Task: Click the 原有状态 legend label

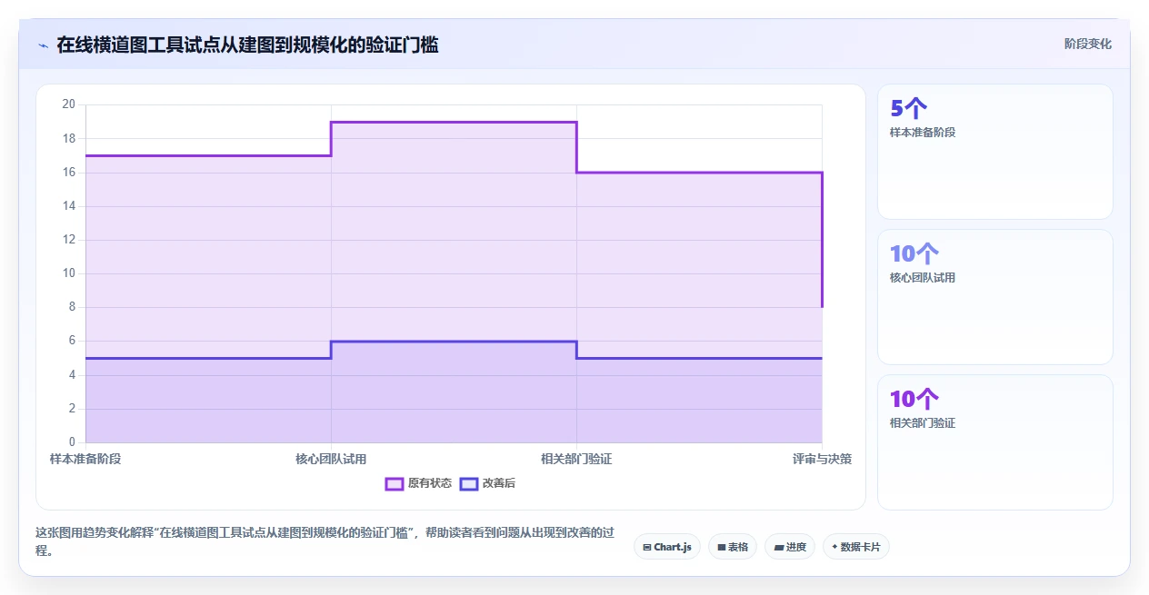Action: point(430,483)
